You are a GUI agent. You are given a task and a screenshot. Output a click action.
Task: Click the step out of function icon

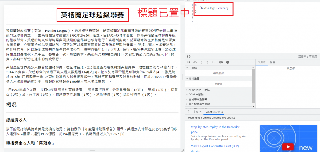207,62
